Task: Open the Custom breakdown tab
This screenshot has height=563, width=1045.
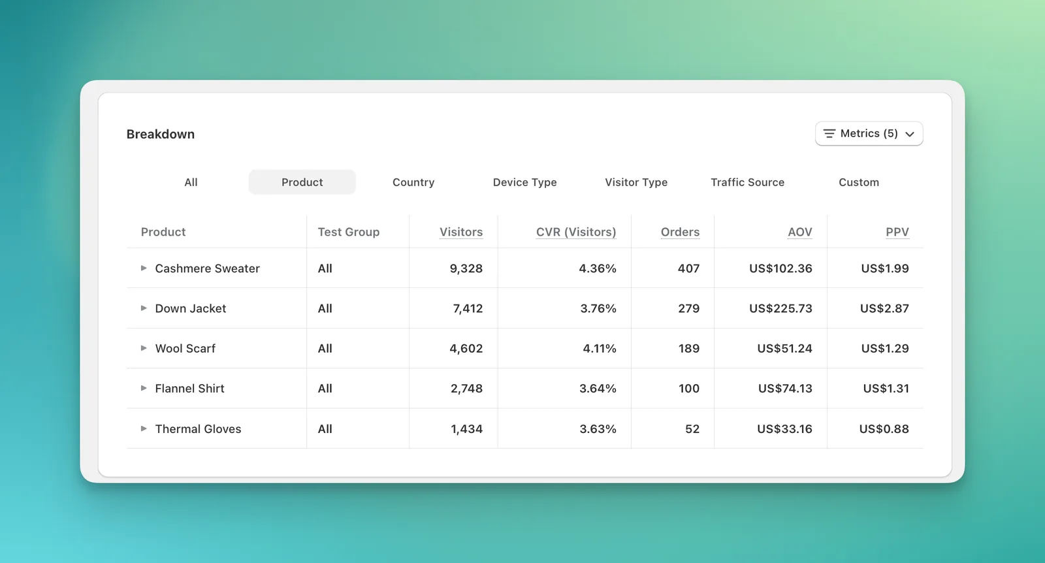Action: point(859,182)
